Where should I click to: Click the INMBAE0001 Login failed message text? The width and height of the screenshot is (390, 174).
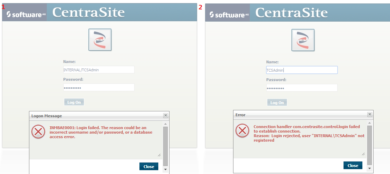tap(101, 133)
